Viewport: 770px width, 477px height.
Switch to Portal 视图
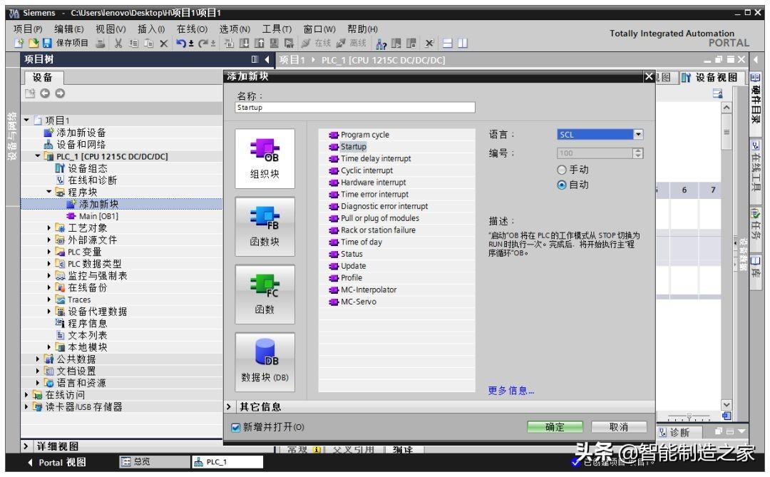click(57, 462)
